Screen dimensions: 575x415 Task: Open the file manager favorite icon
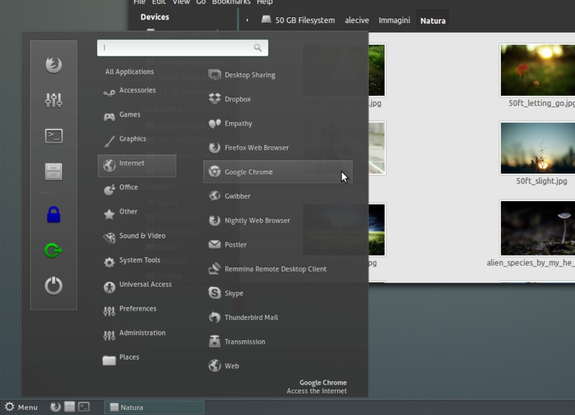[53, 171]
